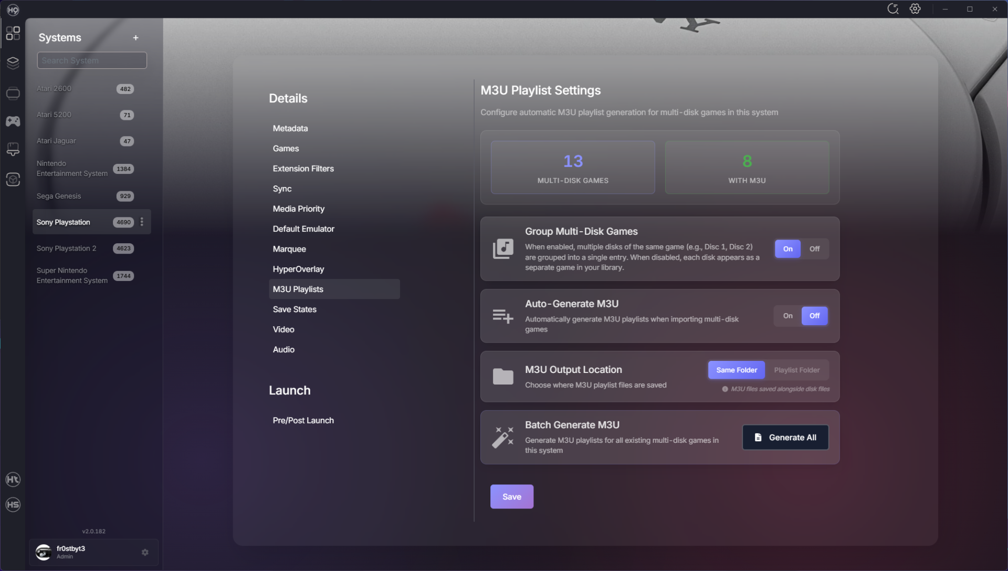Open the Save States details section
This screenshot has width=1008, height=571.
click(295, 309)
